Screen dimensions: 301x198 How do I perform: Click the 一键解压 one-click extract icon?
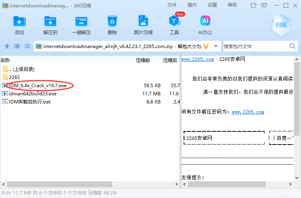click(81, 21)
